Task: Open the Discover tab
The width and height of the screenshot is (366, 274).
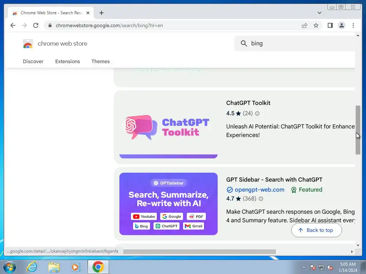Action: 33,61
